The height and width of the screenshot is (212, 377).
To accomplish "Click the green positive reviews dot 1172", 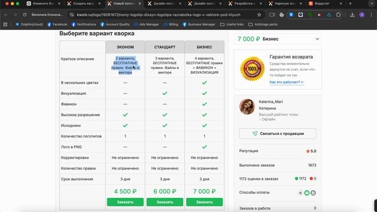I will click(x=296, y=178).
